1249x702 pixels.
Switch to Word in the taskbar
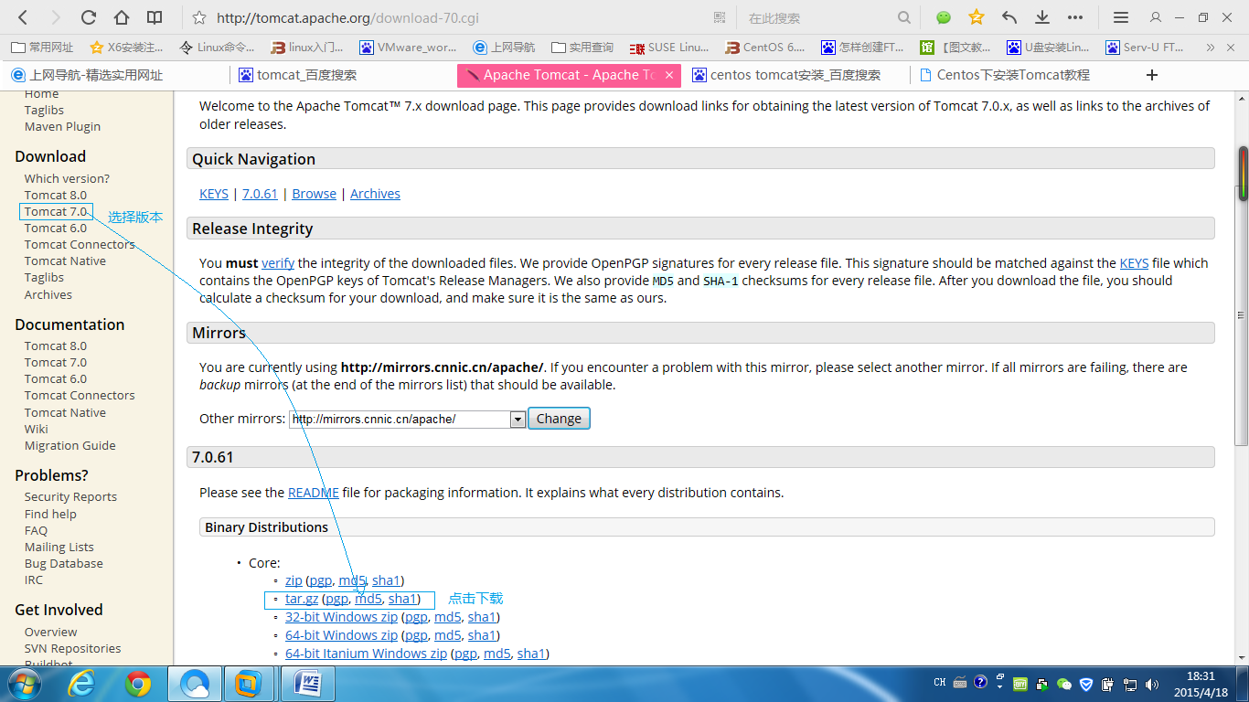(307, 683)
